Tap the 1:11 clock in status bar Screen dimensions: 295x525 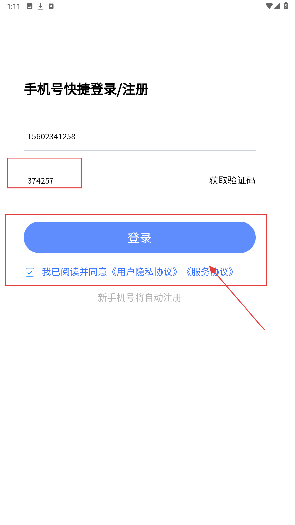13,6
